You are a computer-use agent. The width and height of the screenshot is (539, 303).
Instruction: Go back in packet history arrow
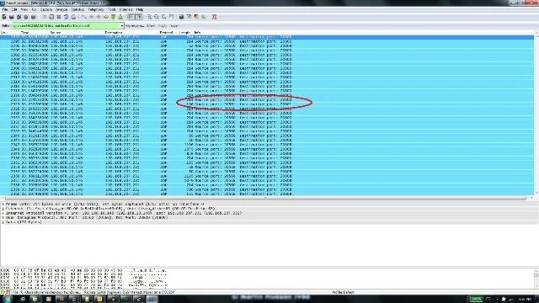tap(92, 17)
